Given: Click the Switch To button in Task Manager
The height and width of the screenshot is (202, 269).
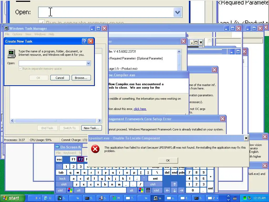Looking at the screenshot, I should pyautogui.click(x=69, y=128).
